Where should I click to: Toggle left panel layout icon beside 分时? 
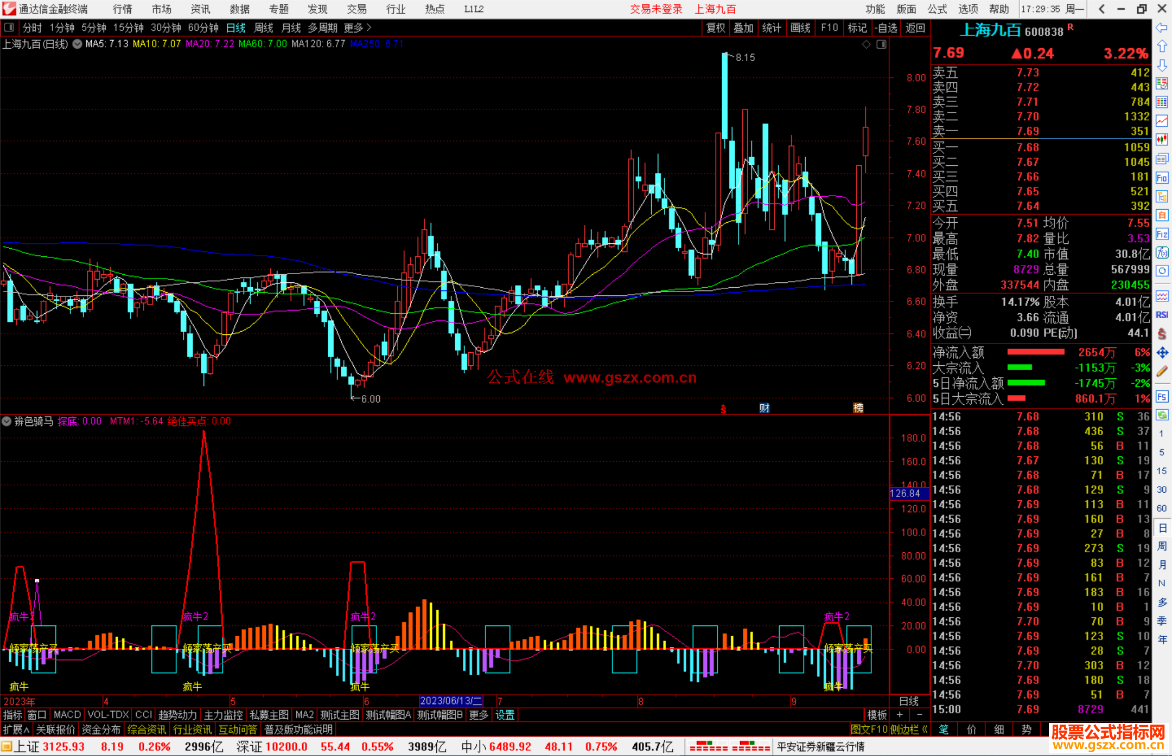pyautogui.click(x=9, y=28)
